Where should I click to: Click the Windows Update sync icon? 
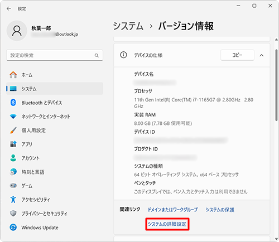(x=13, y=228)
